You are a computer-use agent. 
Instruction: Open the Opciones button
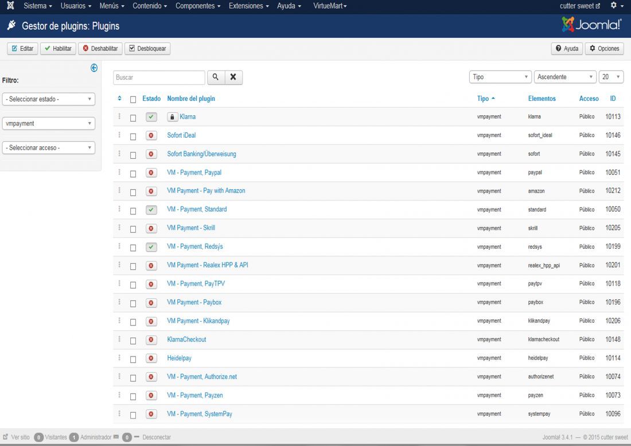[605, 48]
